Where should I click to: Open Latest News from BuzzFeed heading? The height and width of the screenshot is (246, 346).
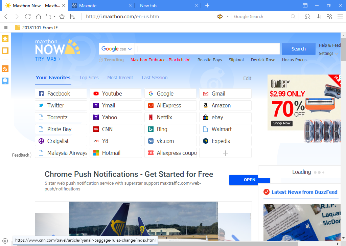[304, 192]
